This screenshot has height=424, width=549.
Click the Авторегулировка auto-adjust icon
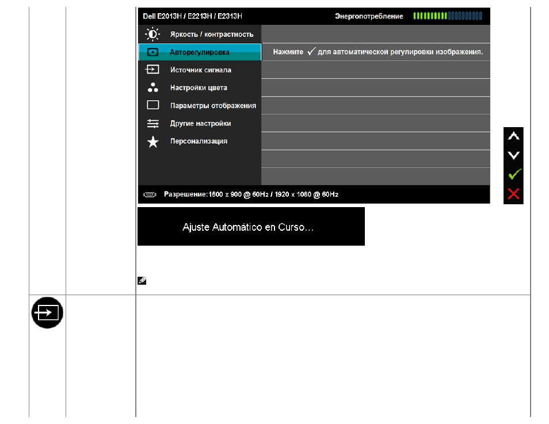(152, 52)
